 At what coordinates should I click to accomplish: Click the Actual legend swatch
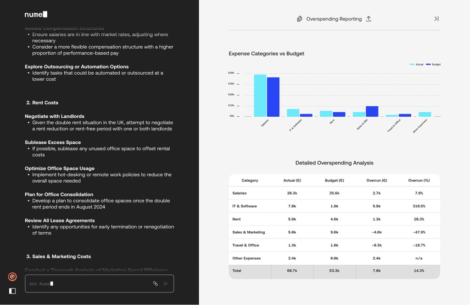point(412,64)
